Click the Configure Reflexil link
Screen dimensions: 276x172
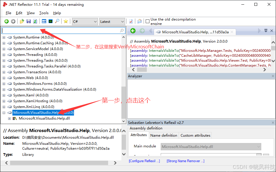coord(144,161)
